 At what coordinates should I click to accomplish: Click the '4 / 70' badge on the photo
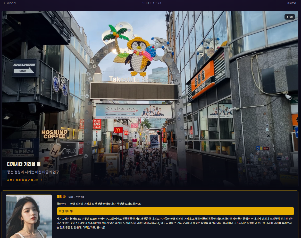click(x=289, y=17)
